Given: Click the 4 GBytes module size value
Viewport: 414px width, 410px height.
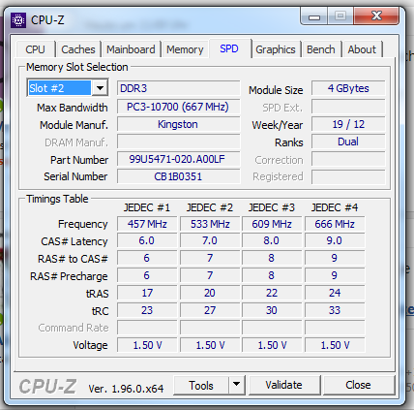Looking at the screenshot, I should pos(348,88).
